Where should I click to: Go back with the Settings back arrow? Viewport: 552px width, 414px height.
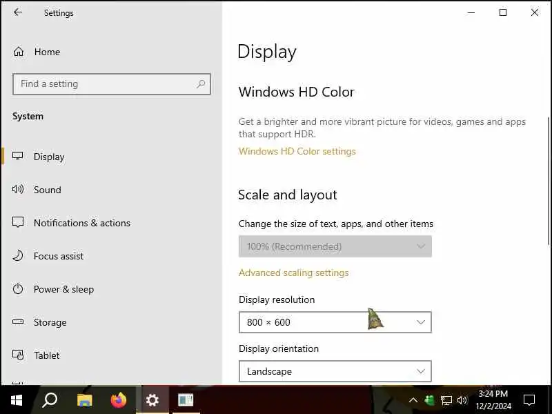click(18, 12)
